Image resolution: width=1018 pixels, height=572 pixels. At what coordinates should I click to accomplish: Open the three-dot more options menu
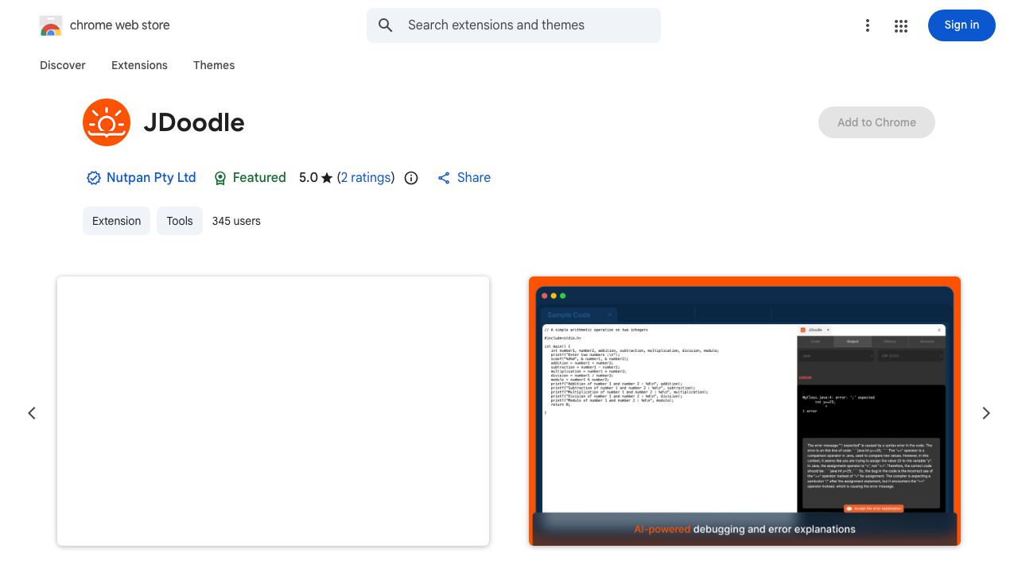(x=868, y=25)
